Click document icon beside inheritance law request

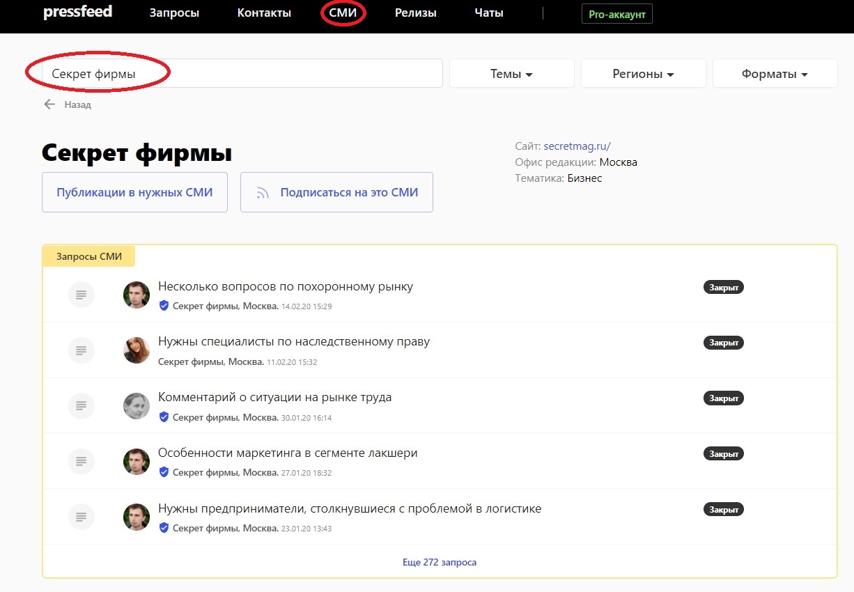[81, 350]
